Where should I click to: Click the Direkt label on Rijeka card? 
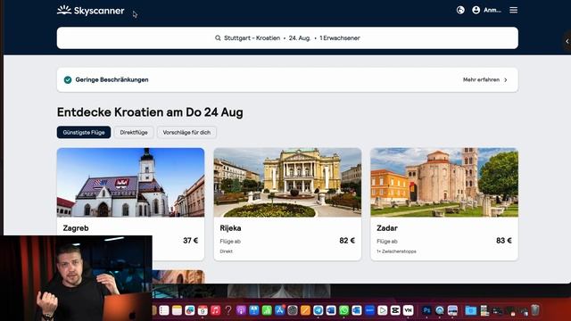click(x=226, y=251)
